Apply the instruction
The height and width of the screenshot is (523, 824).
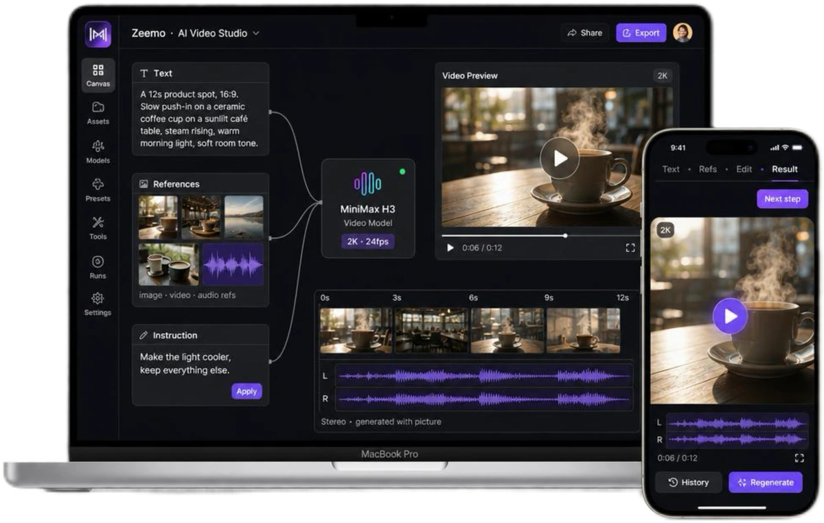tap(247, 391)
